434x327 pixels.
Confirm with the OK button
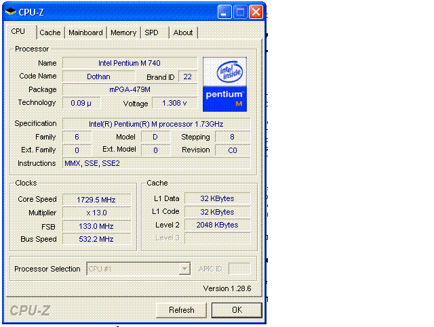click(237, 310)
